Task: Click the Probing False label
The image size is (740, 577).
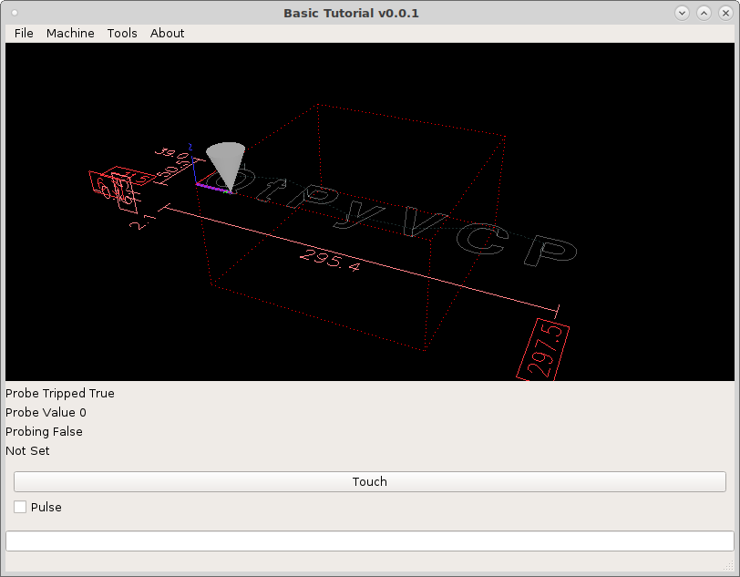Action: pos(44,431)
